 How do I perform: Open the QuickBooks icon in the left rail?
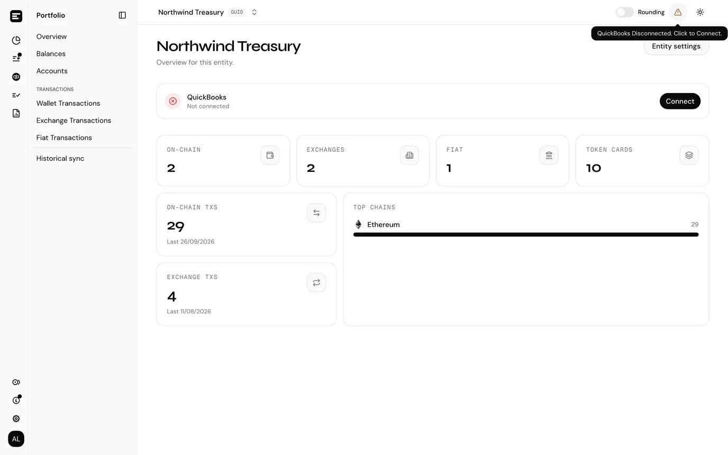pos(16,77)
